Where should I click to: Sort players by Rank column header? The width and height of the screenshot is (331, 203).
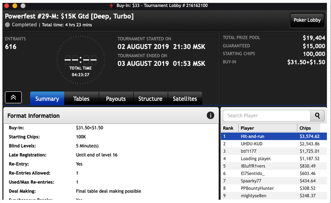(x=230, y=128)
